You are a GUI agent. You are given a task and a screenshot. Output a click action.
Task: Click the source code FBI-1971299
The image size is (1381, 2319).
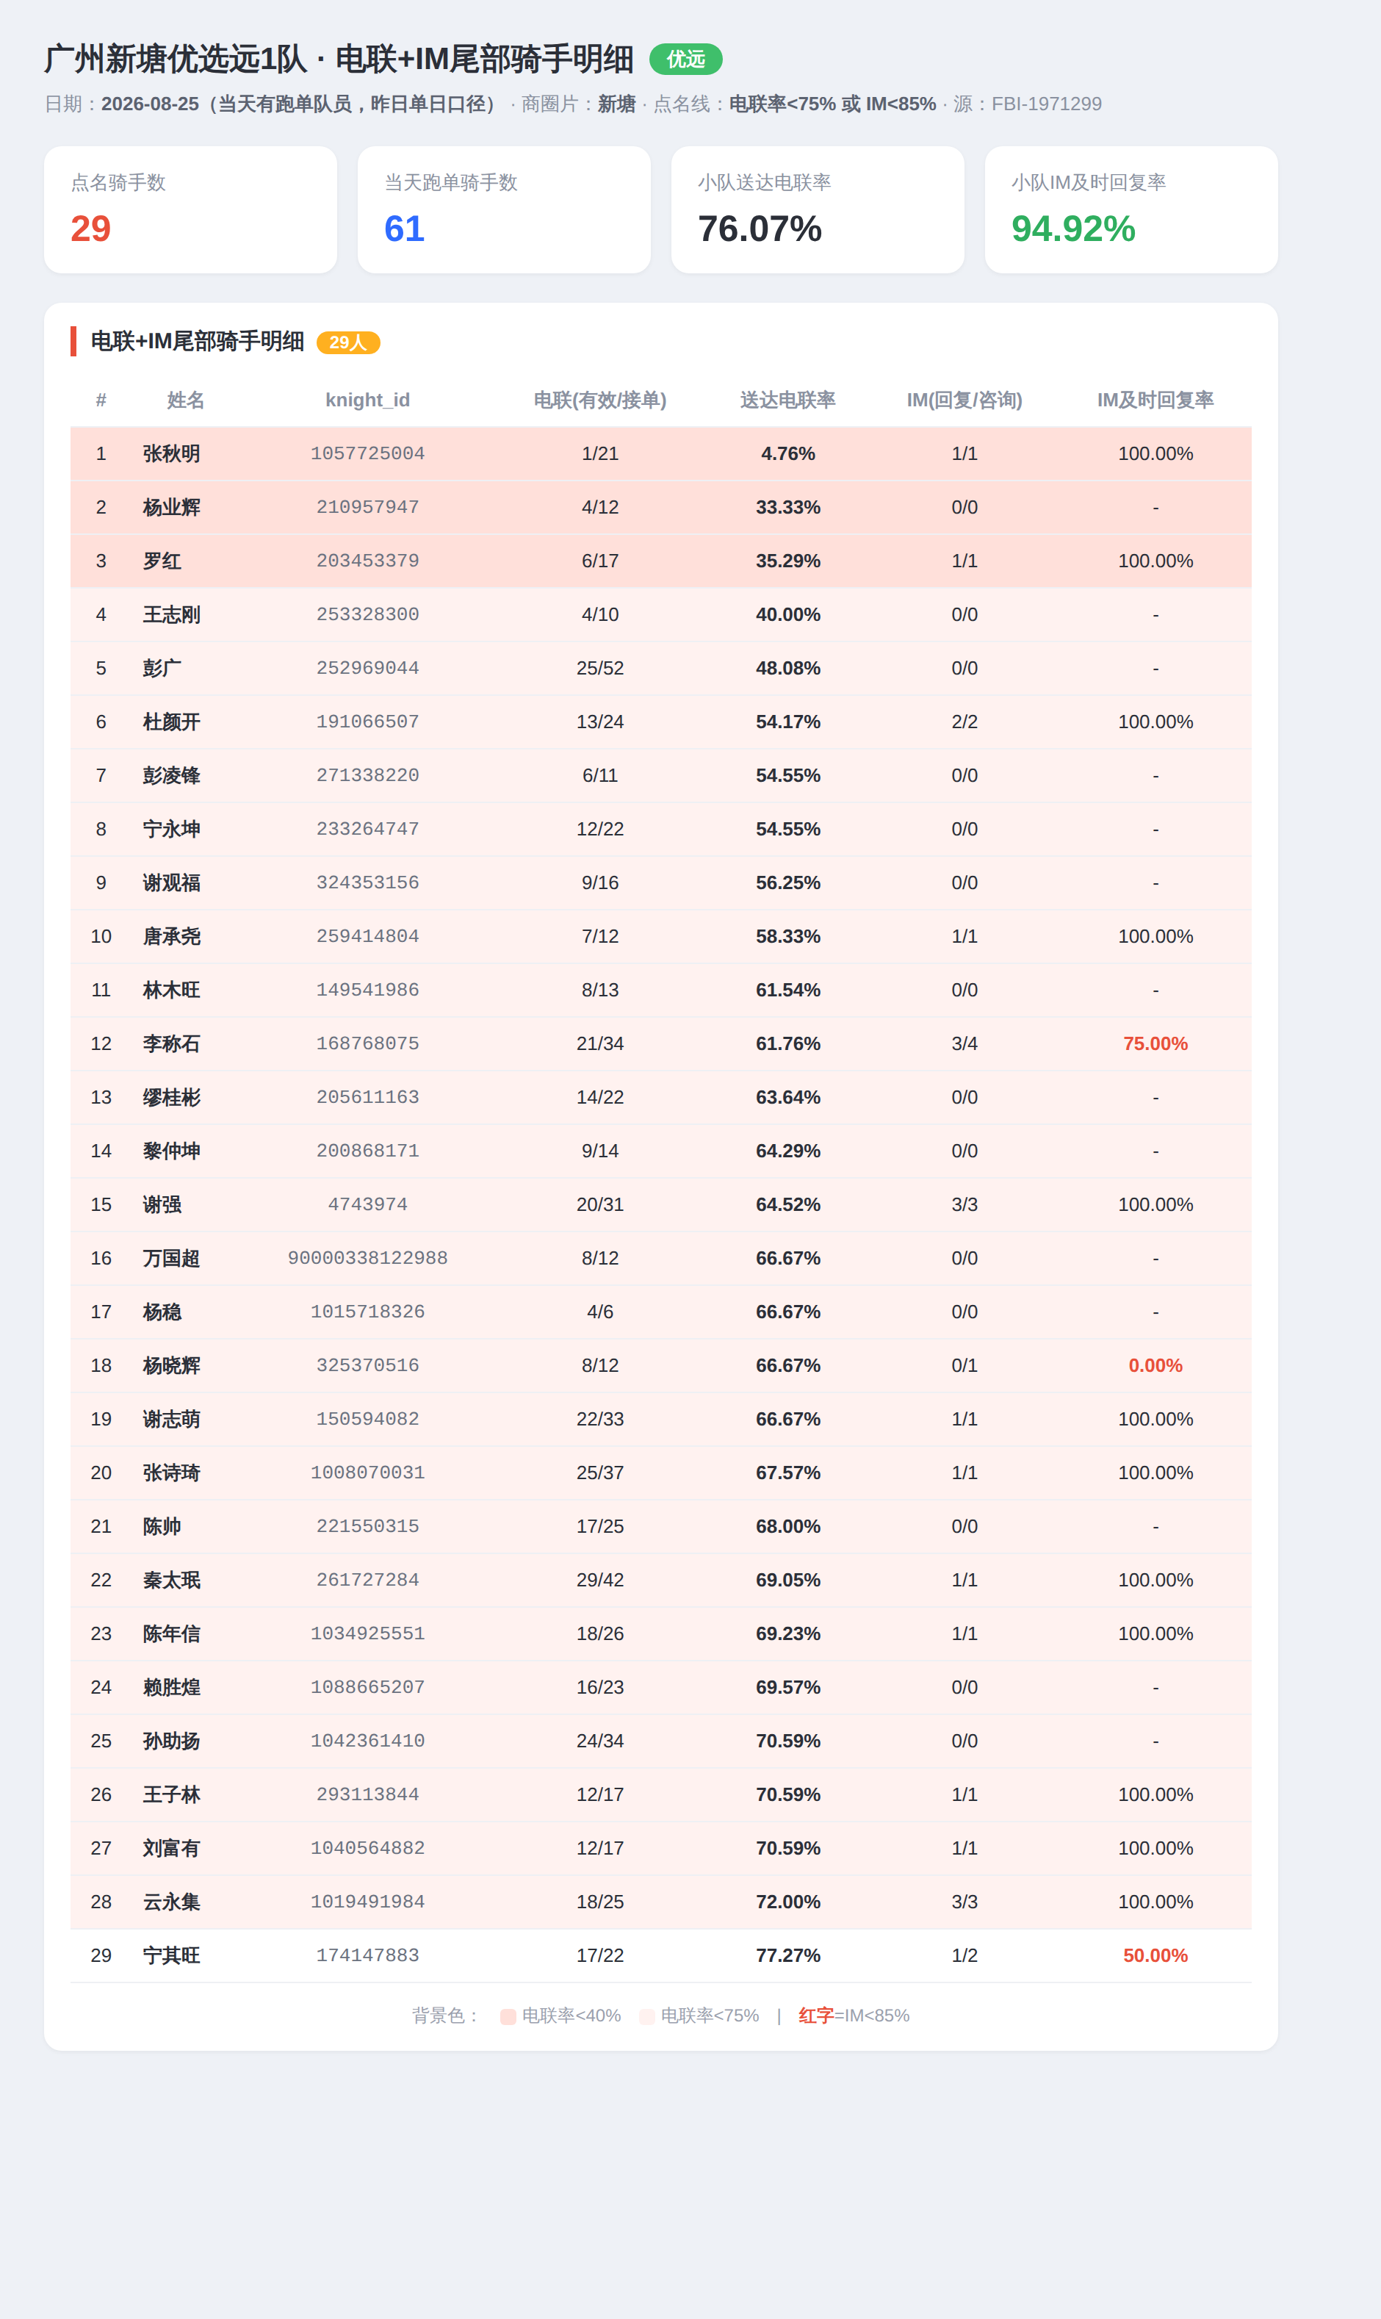(x=1047, y=104)
